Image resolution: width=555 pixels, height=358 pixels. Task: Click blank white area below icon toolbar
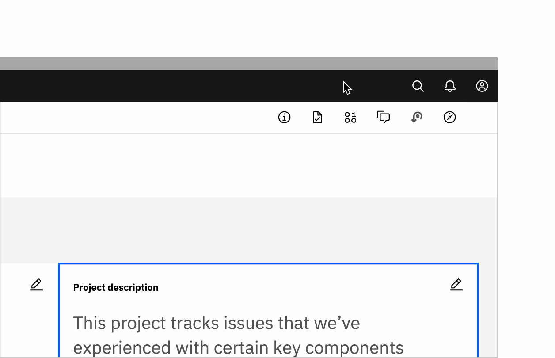[x=247, y=166]
